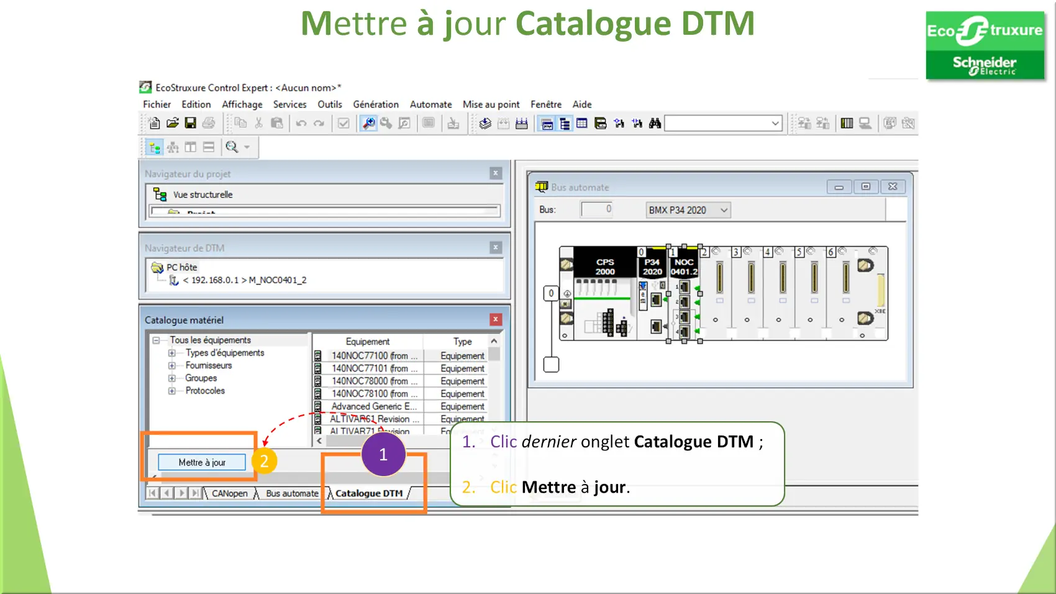Open the Génération menu
This screenshot has width=1056, height=594.
(x=376, y=104)
